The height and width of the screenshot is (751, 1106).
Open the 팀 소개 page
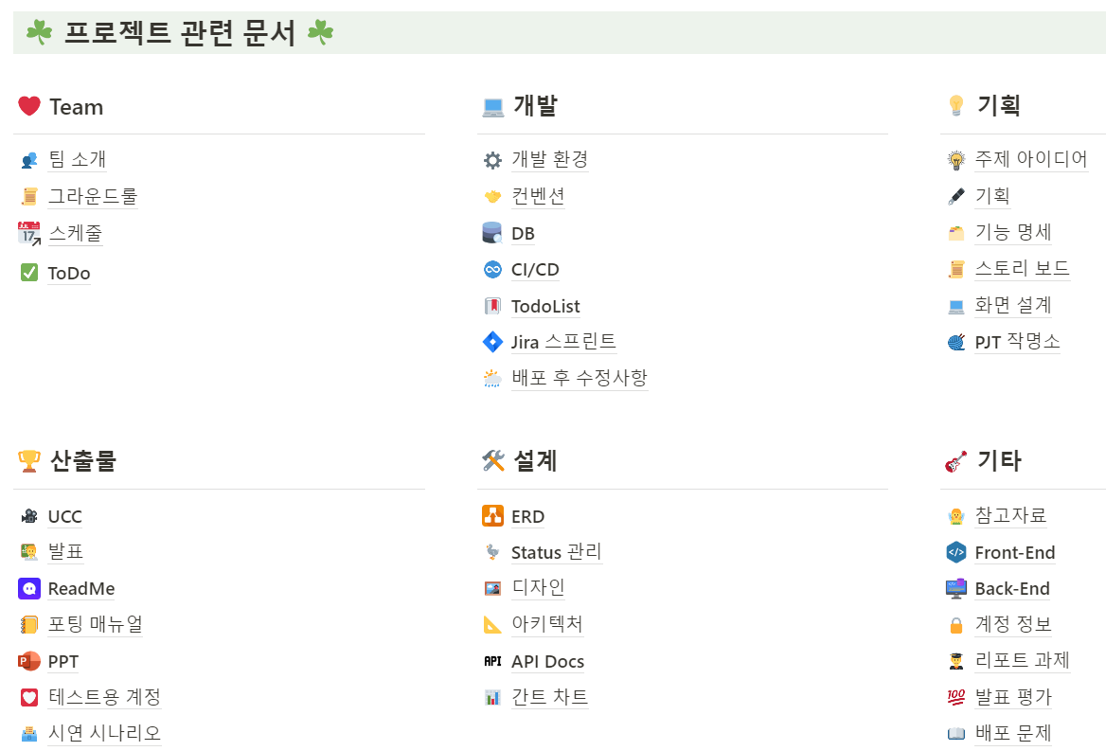[78, 159]
